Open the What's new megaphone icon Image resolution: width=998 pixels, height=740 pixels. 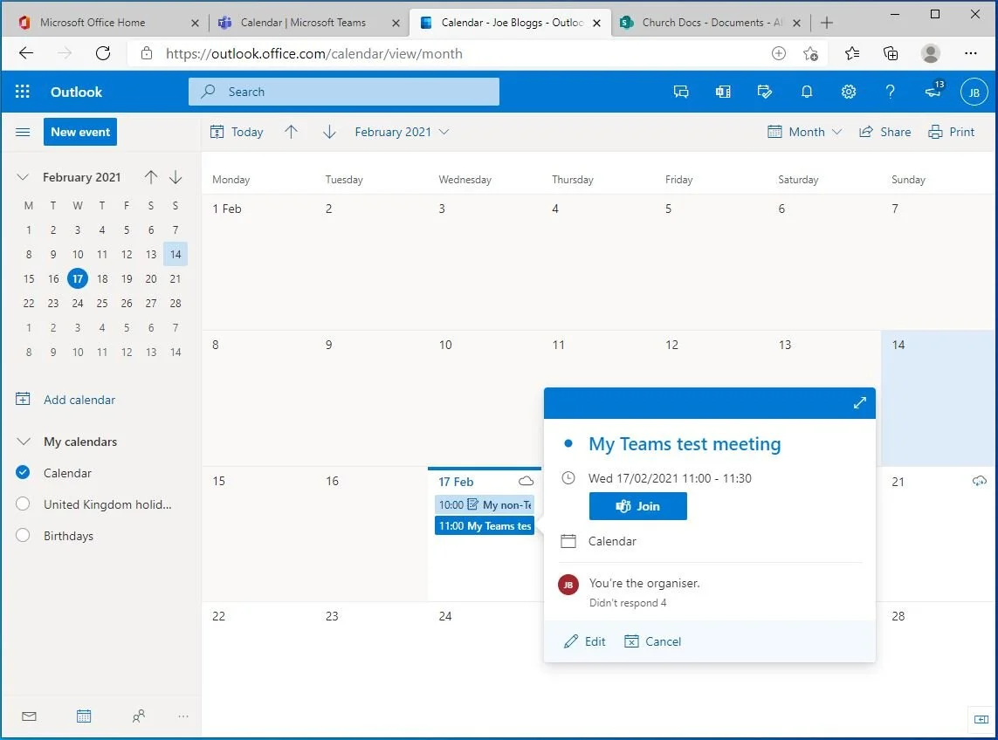click(933, 91)
